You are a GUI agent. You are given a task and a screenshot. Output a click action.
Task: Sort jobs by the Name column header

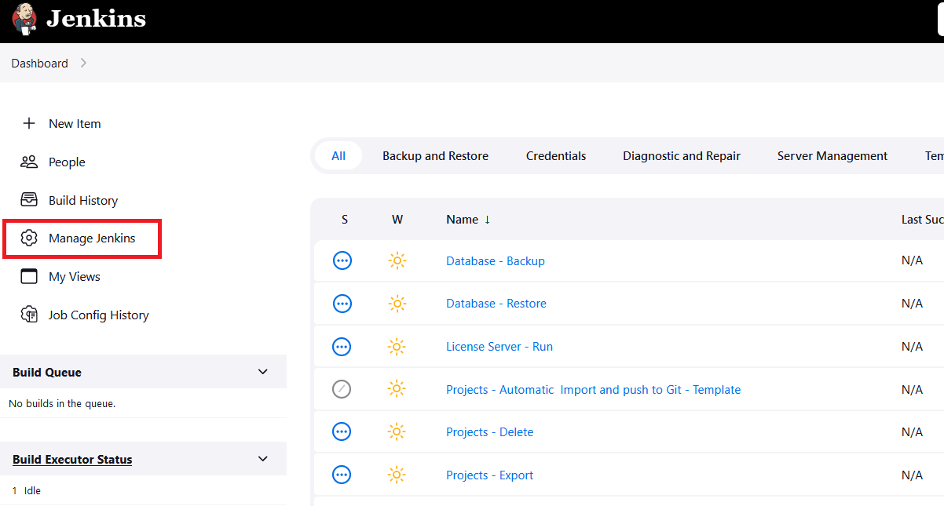click(x=462, y=220)
